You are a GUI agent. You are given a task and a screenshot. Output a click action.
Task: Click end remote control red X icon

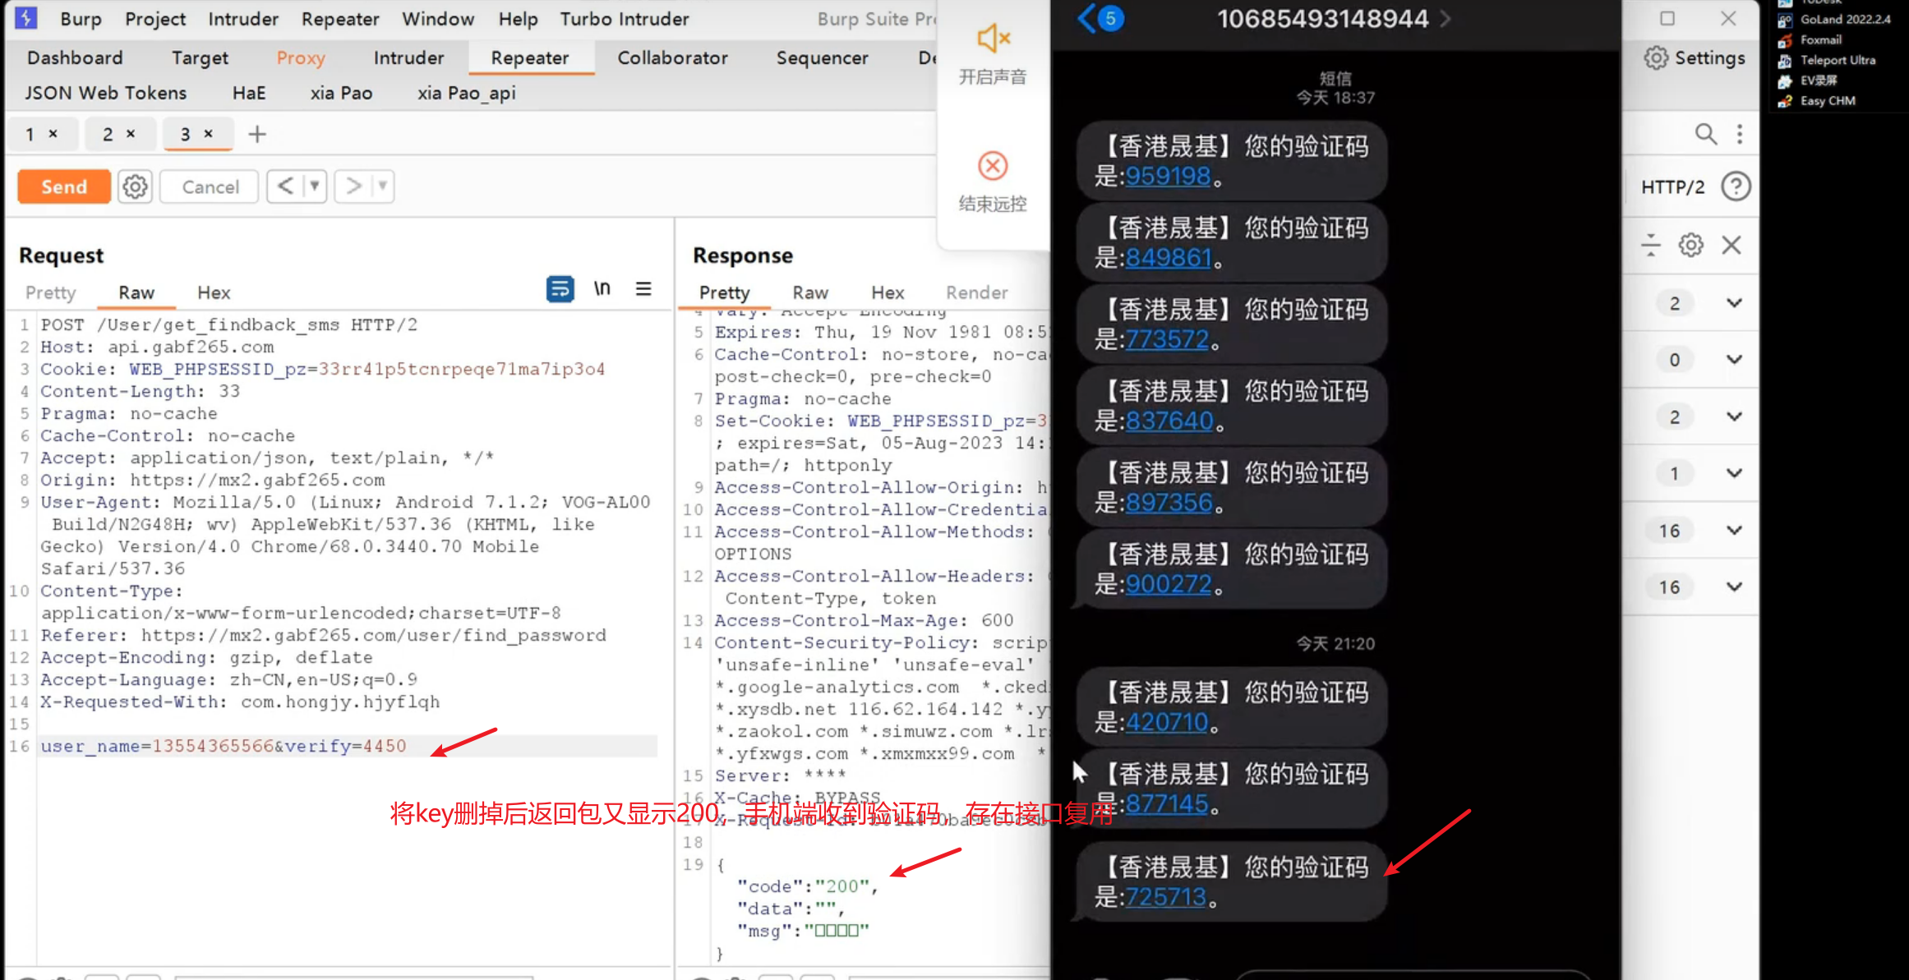(x=993, y=166)
